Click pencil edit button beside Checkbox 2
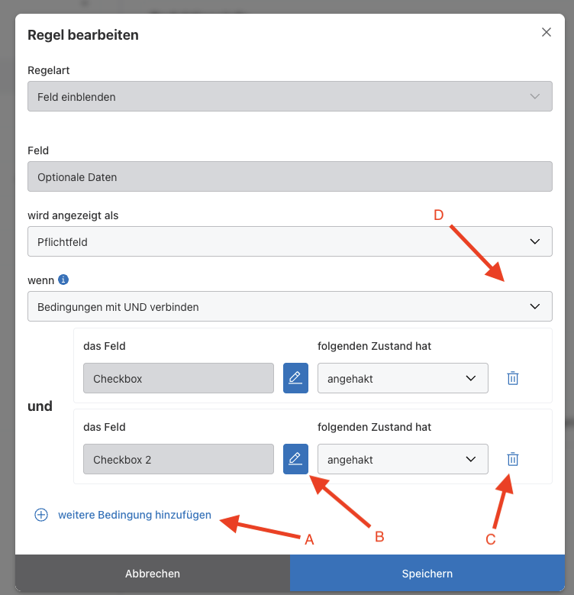 point(295,459)
